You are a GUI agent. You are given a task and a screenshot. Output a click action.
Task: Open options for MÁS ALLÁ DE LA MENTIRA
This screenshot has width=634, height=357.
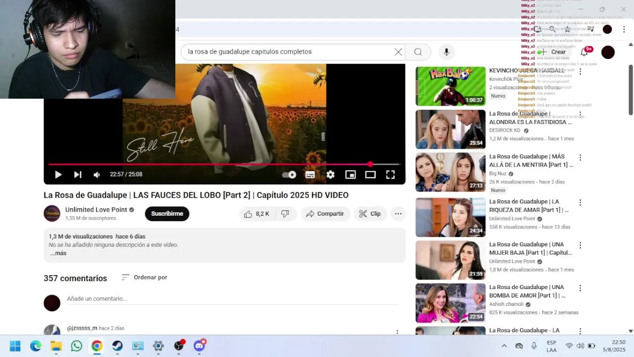coord(580,158)
